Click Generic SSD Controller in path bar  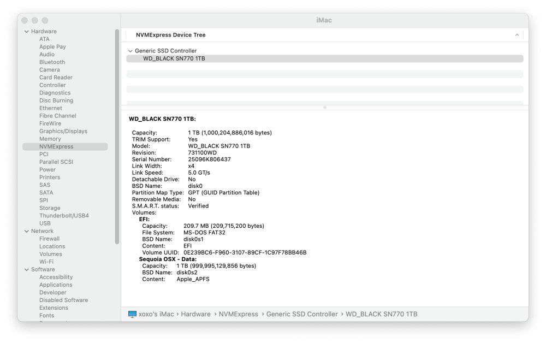tap(302, 314)
